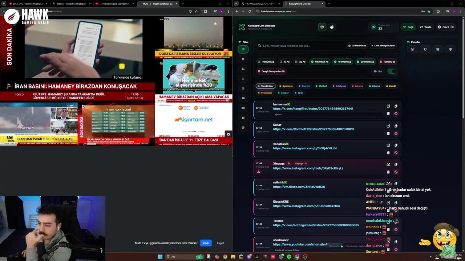465x261 pixels.
Task: Open the banned panel icon under Paneller
Action: click(x=412, y=49)
